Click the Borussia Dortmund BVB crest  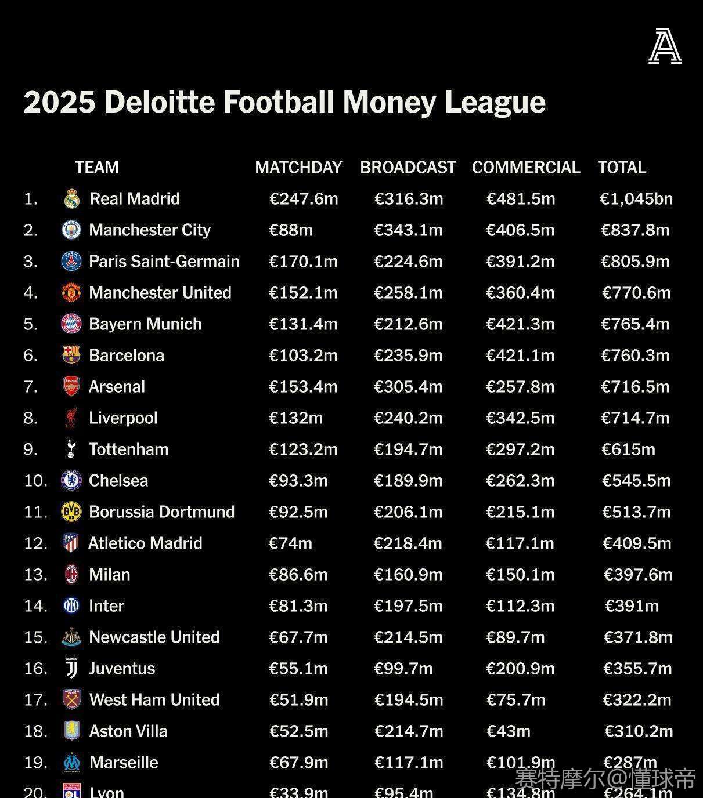tap(71, 512)
